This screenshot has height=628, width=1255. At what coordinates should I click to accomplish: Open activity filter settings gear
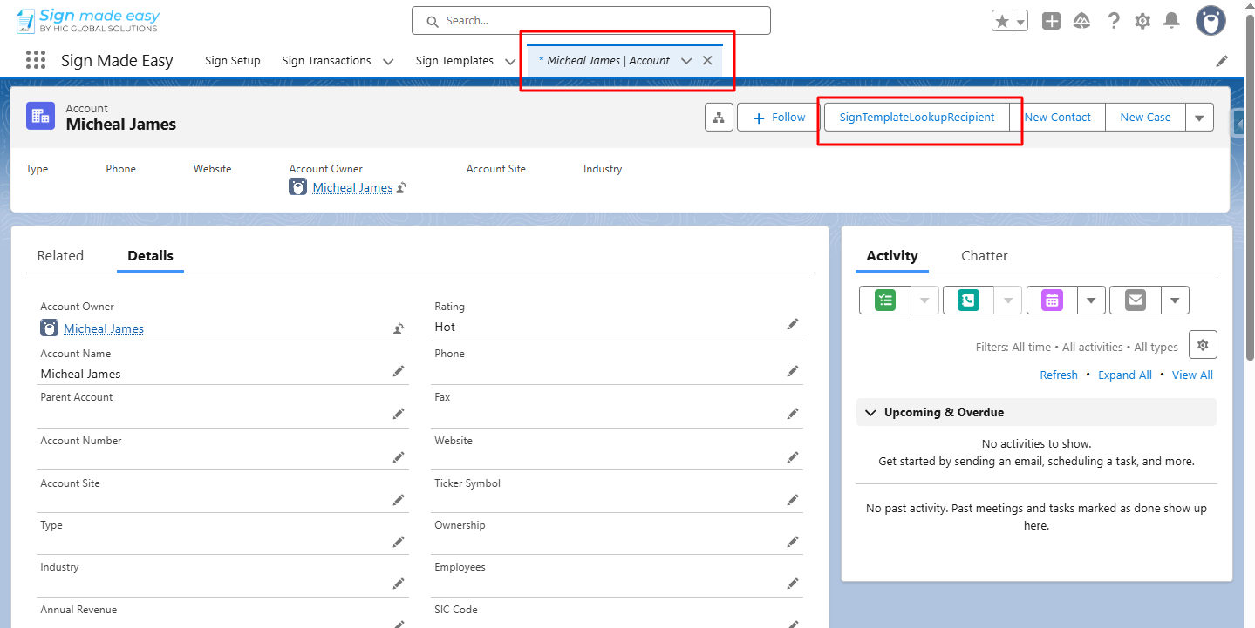pyautogui.click(x=1203, y=345)
